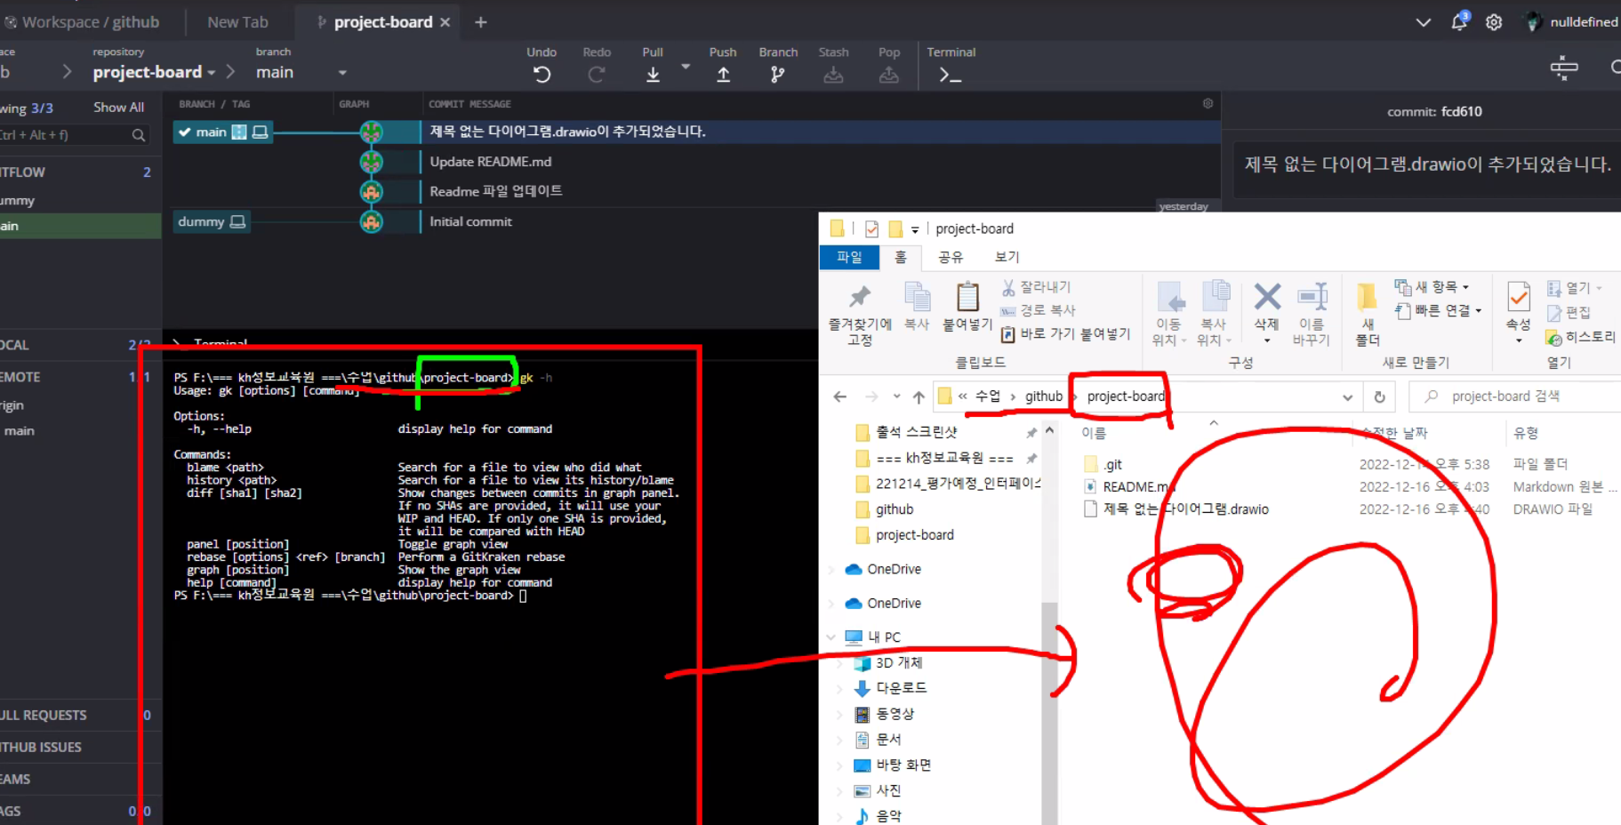Click the avatar on the Update README.md commit
The height and width of the screenshot is (825, 1621).
tap(371, 162)
